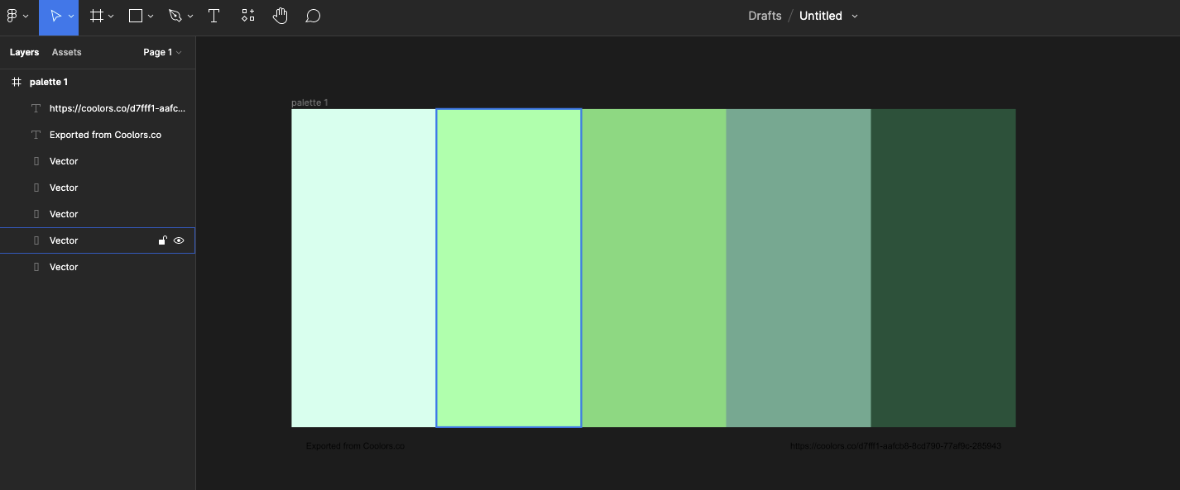Viewport: 1180px width, 490px height.
Task: Select the Vector layer row showing lock and eye
Action: 98,240
